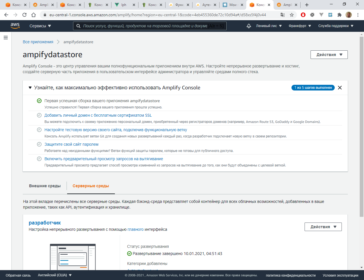The image size is (364, 280).
Task: Reload the current browser page
Action: 24,15
